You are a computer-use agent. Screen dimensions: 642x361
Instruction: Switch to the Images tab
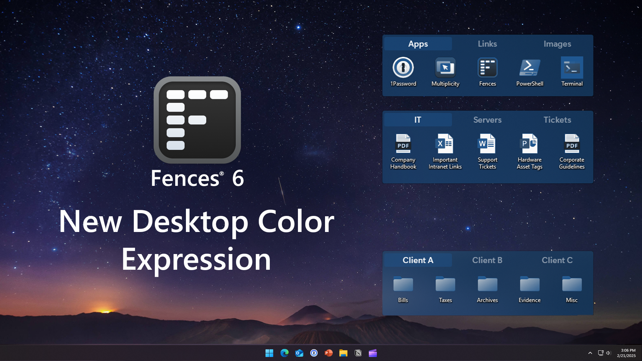(x=557, y=44)
